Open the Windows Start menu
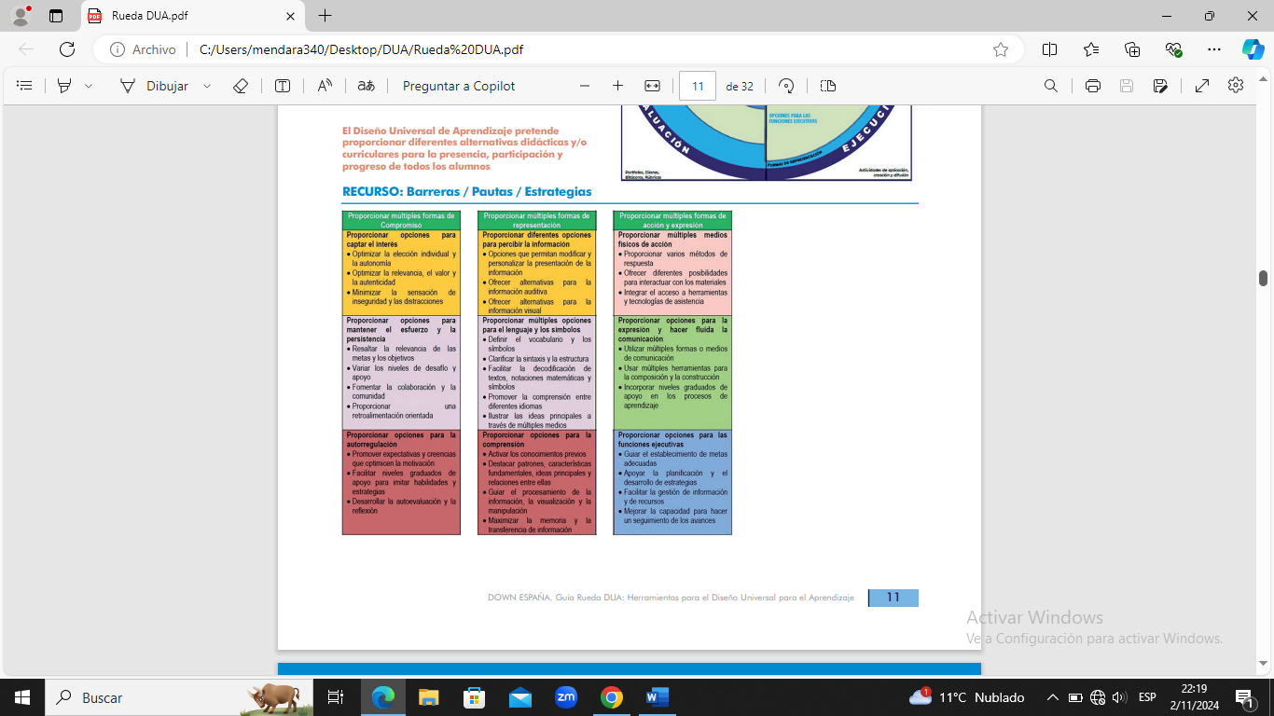This screenshot has width=1274, height=716. tap(22, 697)
